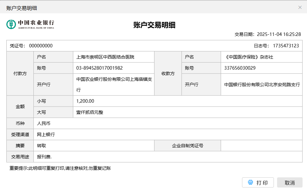This screenshot has width=307, height=193.
Task: Click the transaction date 2025-11-04 16:25:28
Action: pos(279,34)
